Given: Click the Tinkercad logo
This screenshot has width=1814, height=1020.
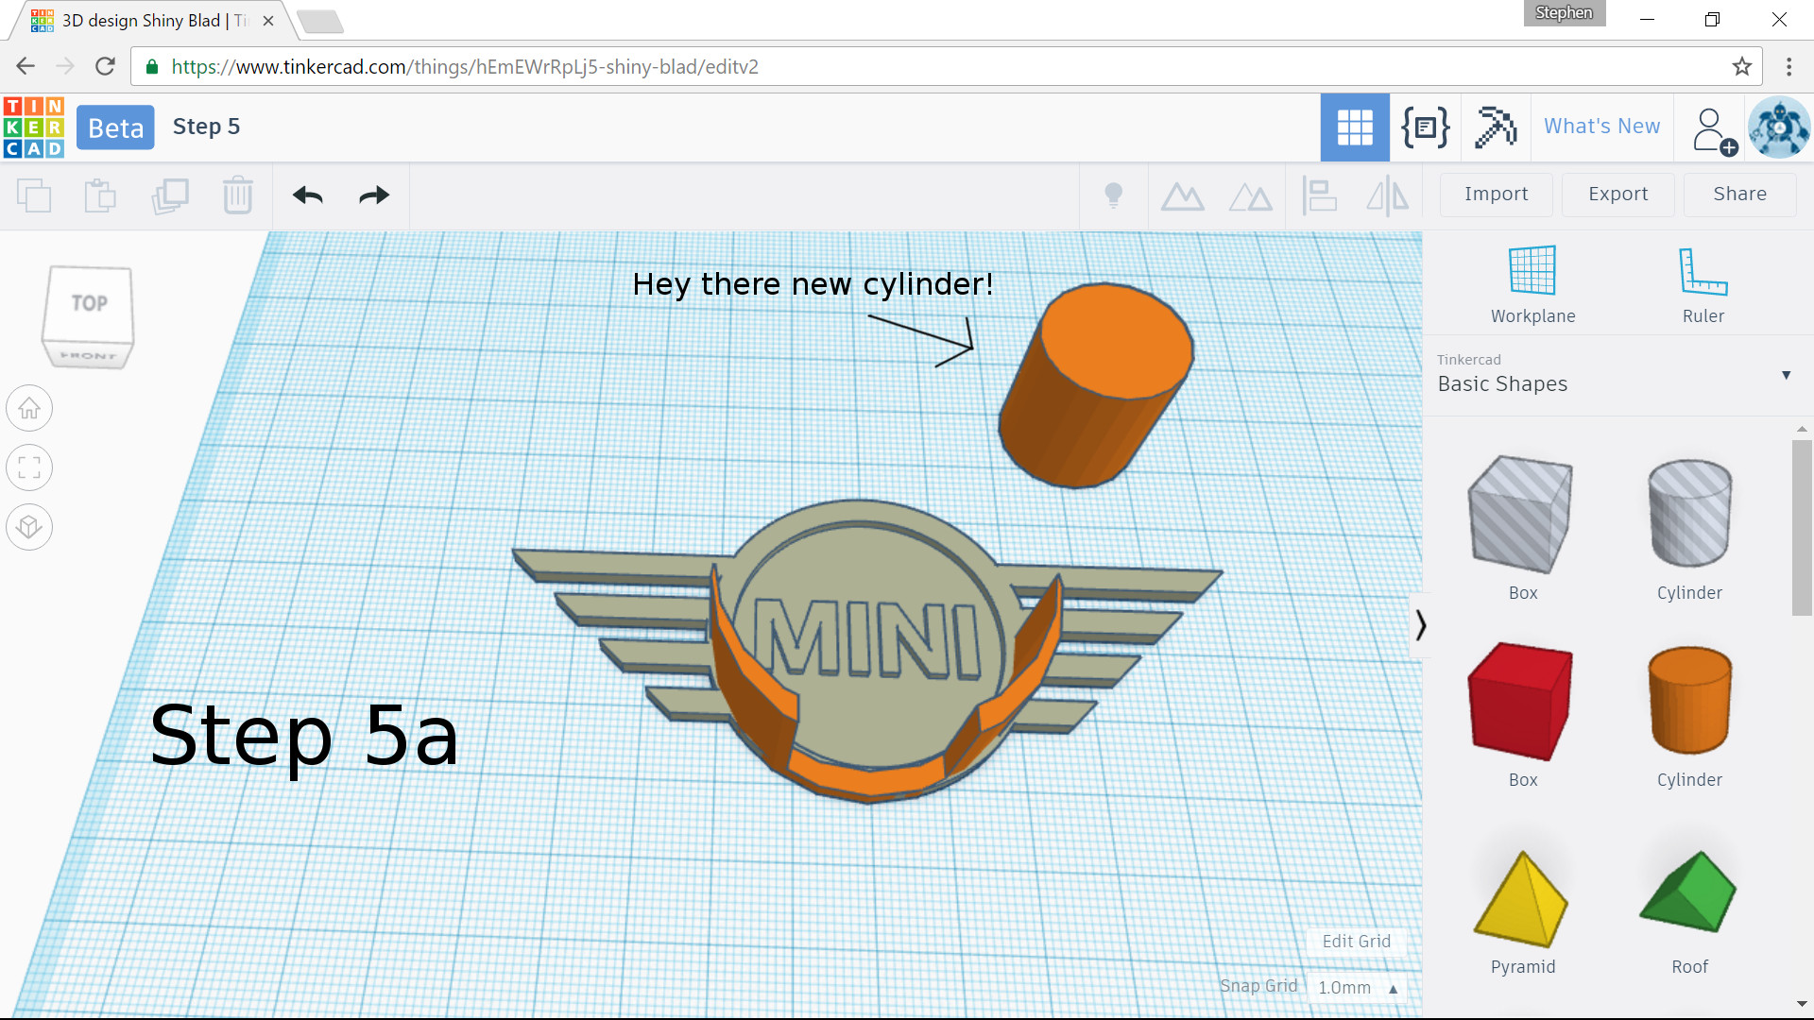Looking at the screenshot, I should tap(34, 127).
